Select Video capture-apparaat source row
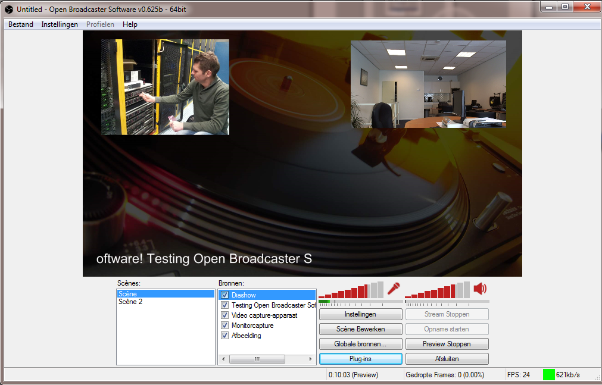Screen dimensions: 602x385 [x=267, y=315]
